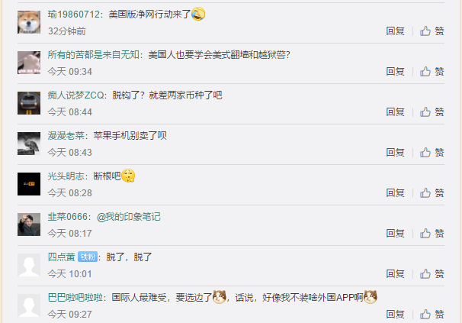Thumbs-up the comment by 韭菜0666
462x323 pixels.
click(432, 233)
